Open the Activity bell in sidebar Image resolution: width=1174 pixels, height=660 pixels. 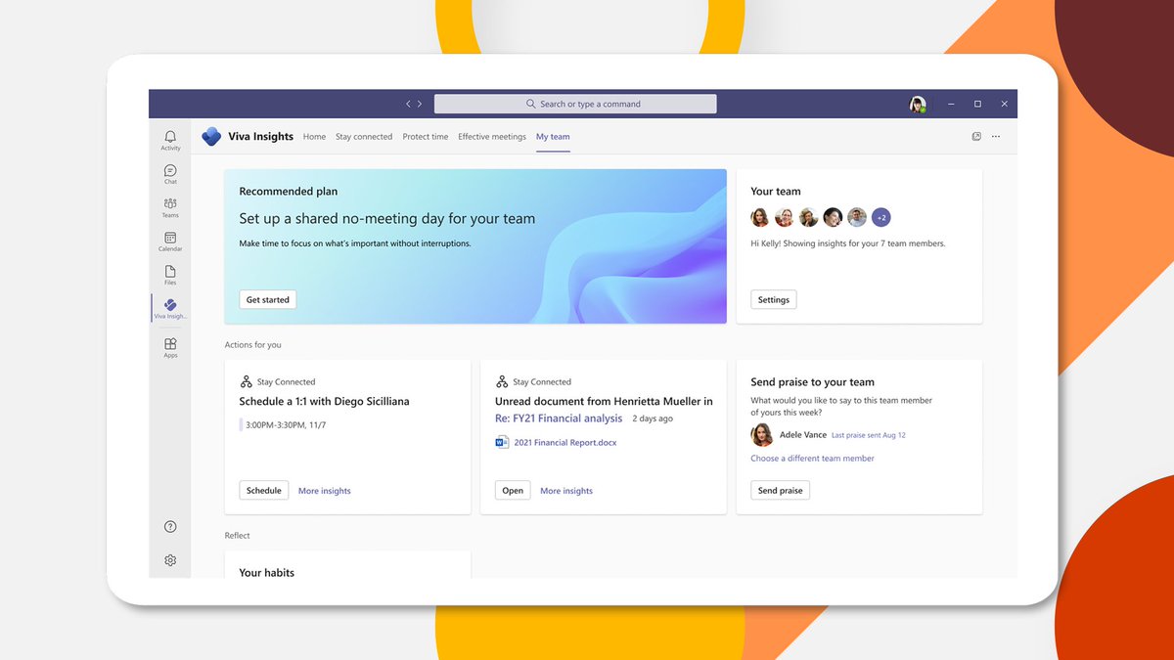pos(170,140)
